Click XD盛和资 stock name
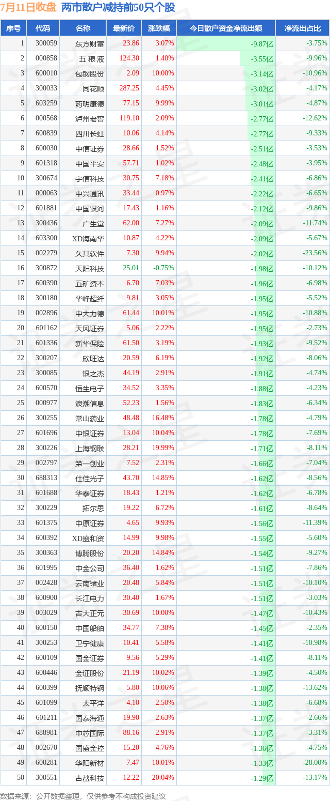Screen dimensions: 330x801 click(88, 538)
